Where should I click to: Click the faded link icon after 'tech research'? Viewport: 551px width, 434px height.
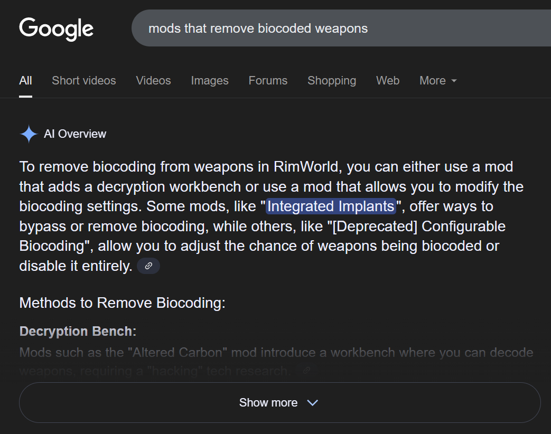click(x=306, y=371)
